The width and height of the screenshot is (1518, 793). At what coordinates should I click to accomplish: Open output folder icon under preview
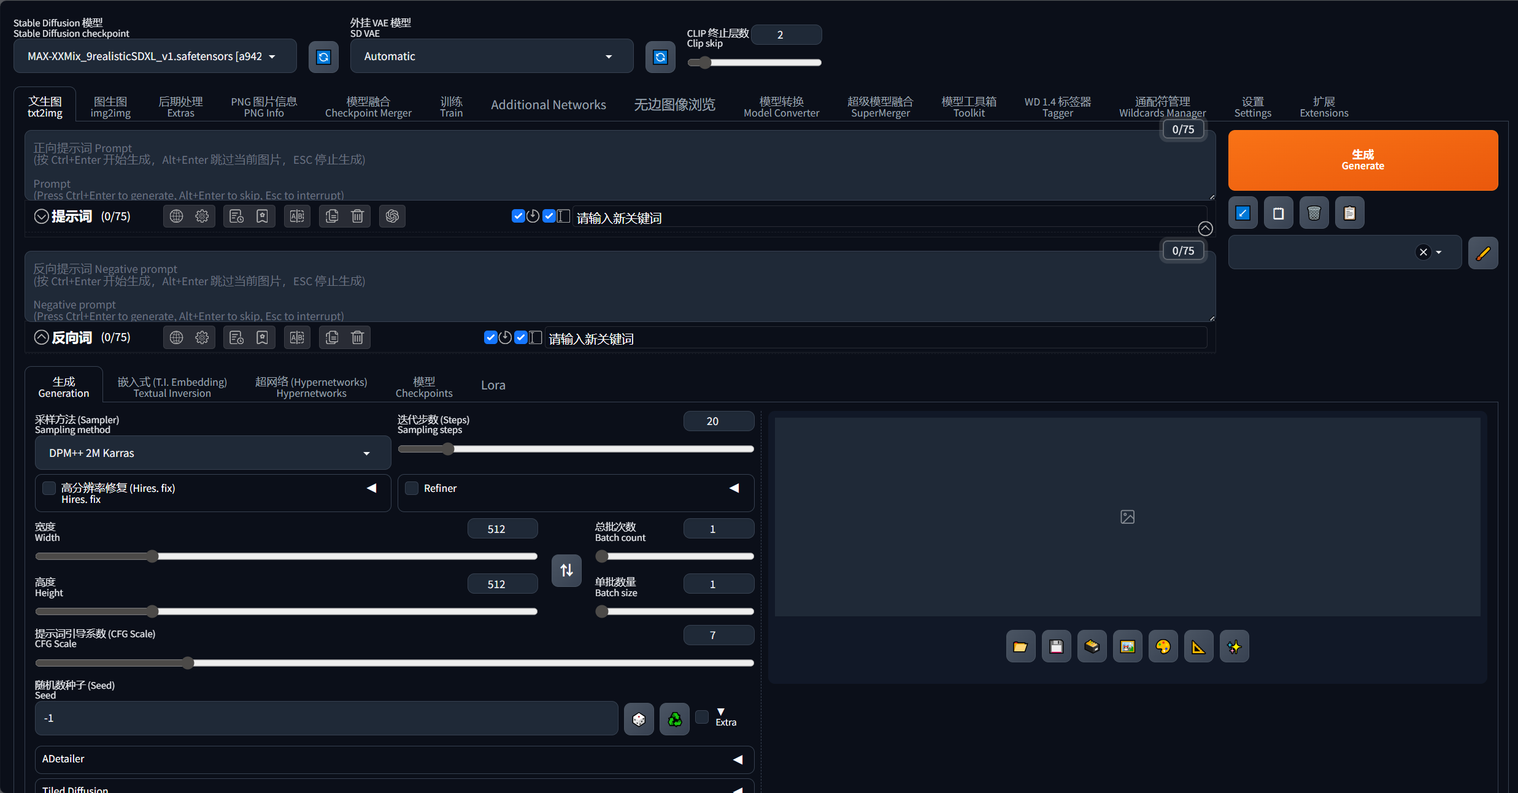click(1020, 646)
